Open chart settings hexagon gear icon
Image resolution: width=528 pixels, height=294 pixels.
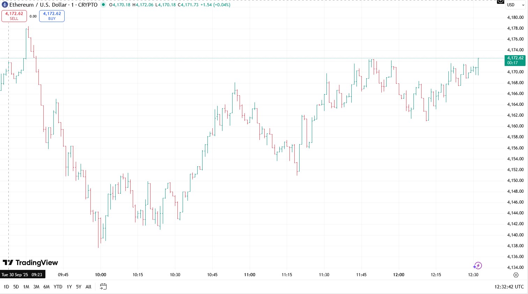[516, 275]
